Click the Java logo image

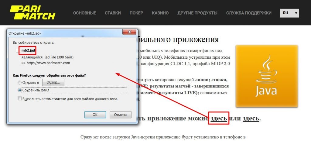267,76
